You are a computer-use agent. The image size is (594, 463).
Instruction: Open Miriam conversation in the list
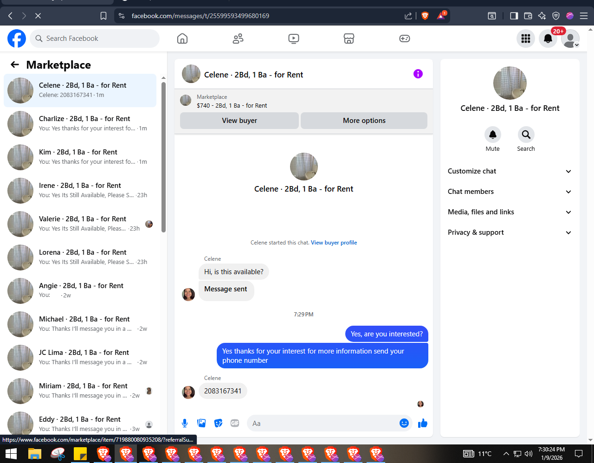point(80,391)
